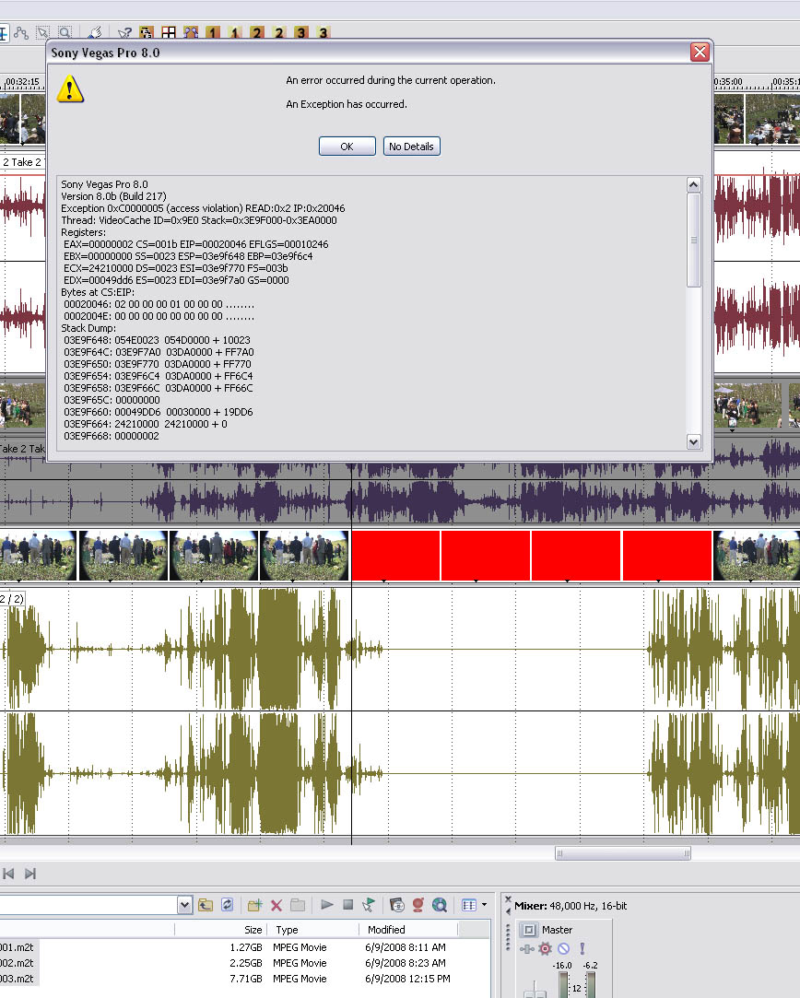
Task: Click the error details scrollbar thumb
Action: tap(694, 240)
